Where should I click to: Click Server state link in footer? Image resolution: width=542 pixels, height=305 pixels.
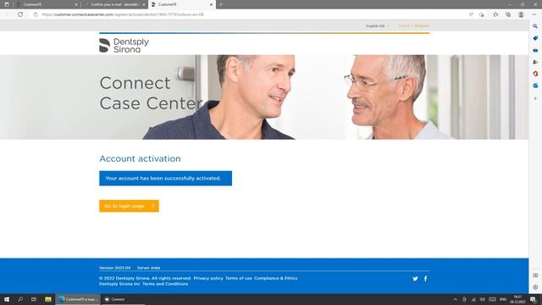click(x=149, y=268)
